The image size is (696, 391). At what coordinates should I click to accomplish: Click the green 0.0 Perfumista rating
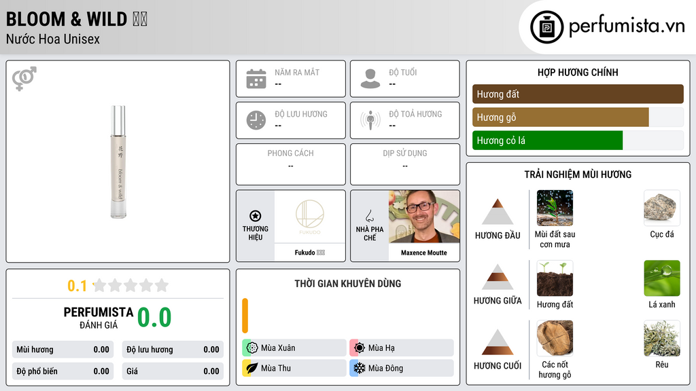tap(154, 317)
